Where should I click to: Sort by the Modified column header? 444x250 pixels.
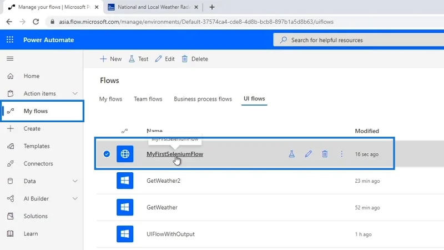point(367,131)
